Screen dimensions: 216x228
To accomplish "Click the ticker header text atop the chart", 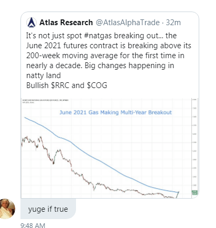I will 46,100.
